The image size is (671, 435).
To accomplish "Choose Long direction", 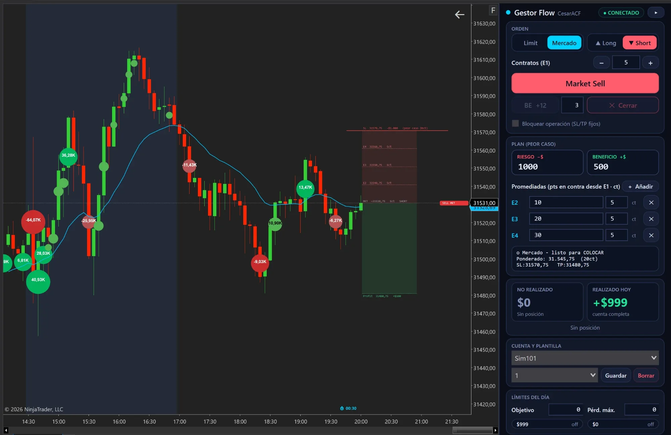I will [606, 43].
